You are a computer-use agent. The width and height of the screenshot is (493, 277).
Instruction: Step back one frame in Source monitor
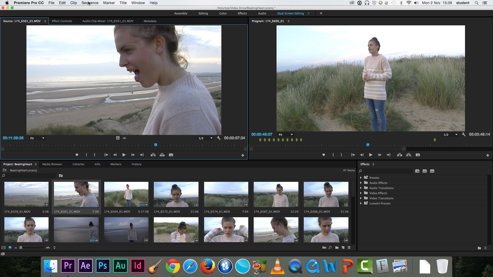tap(115, 155)
